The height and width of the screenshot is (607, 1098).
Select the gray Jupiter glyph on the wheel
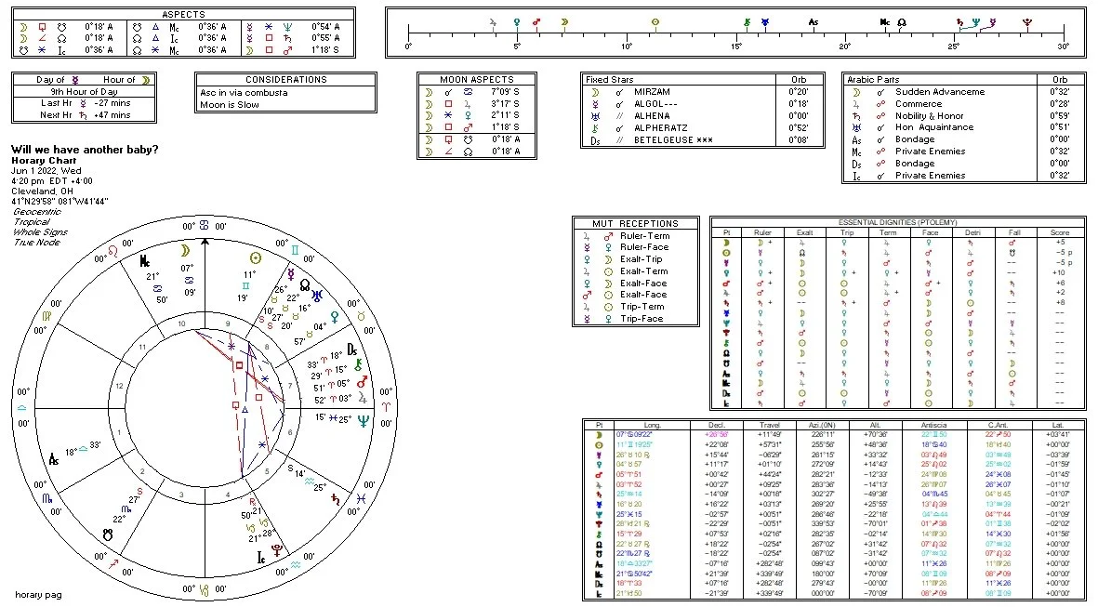coord(362,398)
